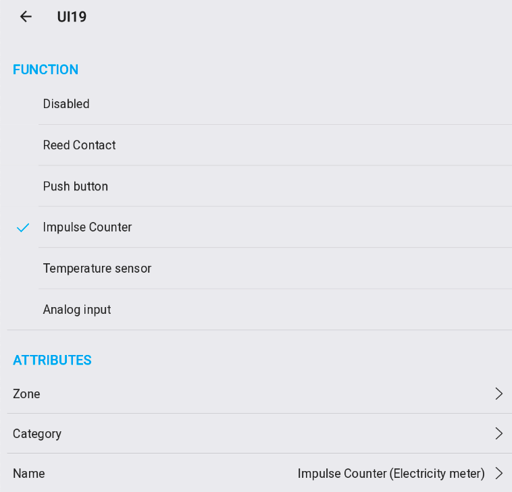Open the Category attribute label
Image resolution: width=512 pixels, height=492 pixels.
tap(37, 434)
